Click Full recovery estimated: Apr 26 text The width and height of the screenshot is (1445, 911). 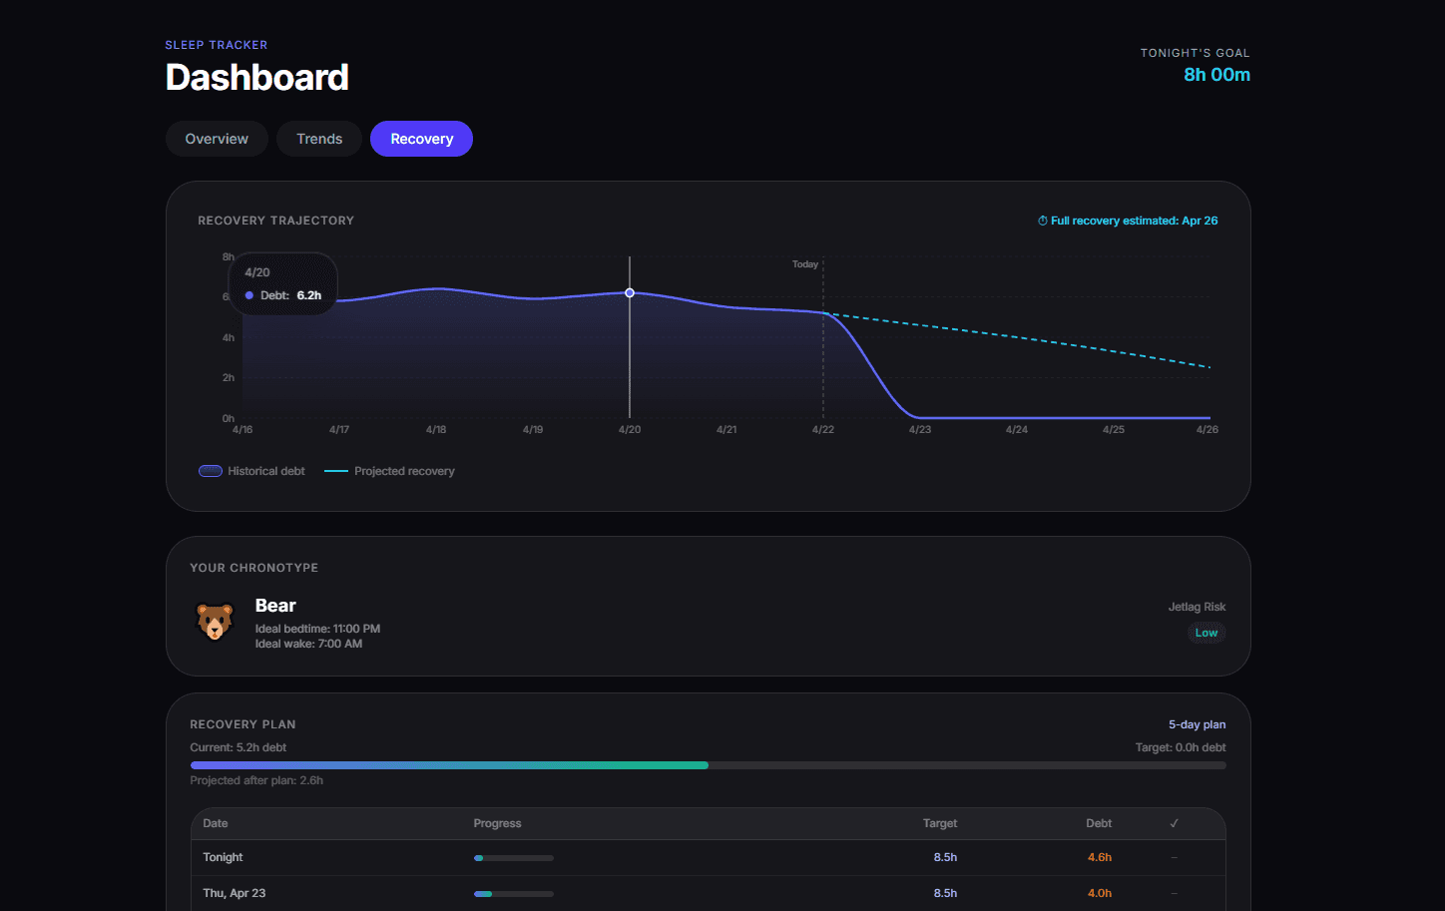(x=1135, y=222)
